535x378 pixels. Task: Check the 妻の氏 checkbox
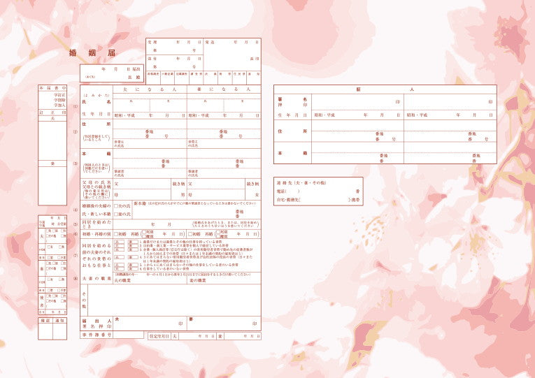point(117,214)
